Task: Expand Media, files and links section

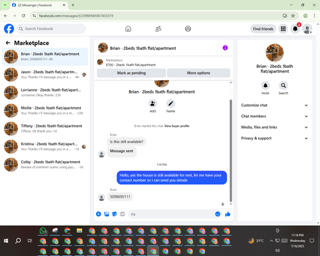Action: 275,127
